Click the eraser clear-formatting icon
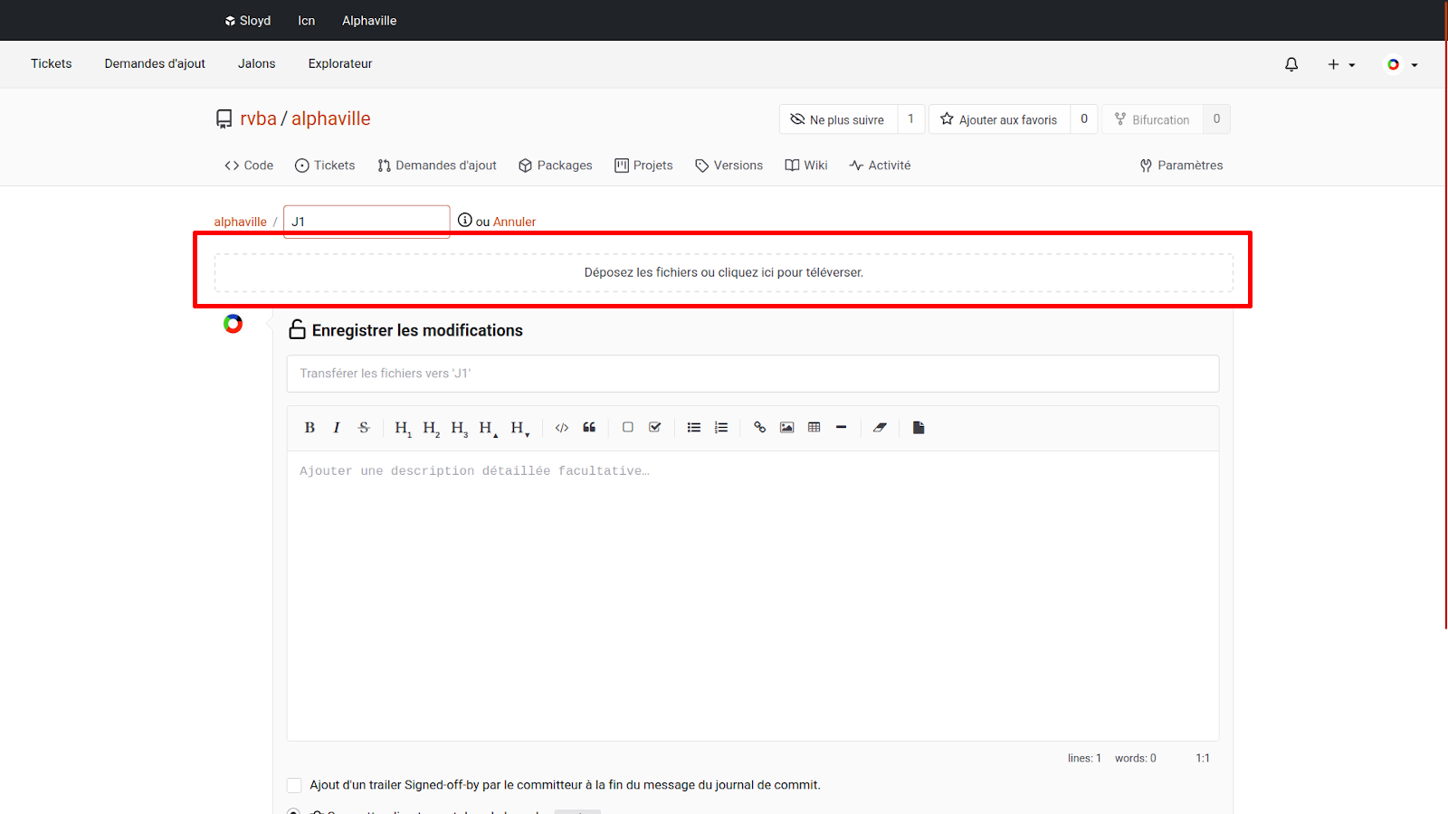 [x=880, y=428]
